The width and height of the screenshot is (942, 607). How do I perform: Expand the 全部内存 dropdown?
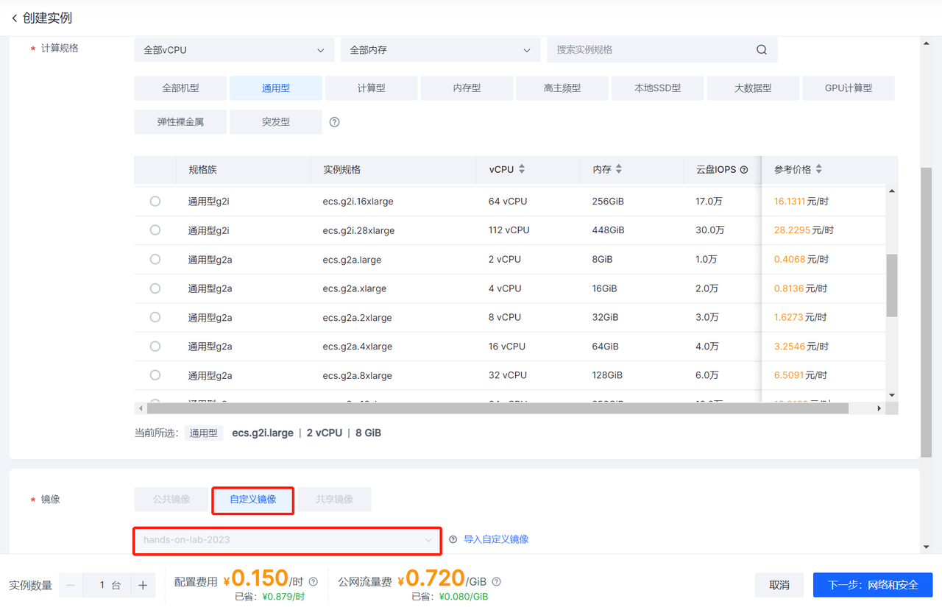[x=440, y=50]
